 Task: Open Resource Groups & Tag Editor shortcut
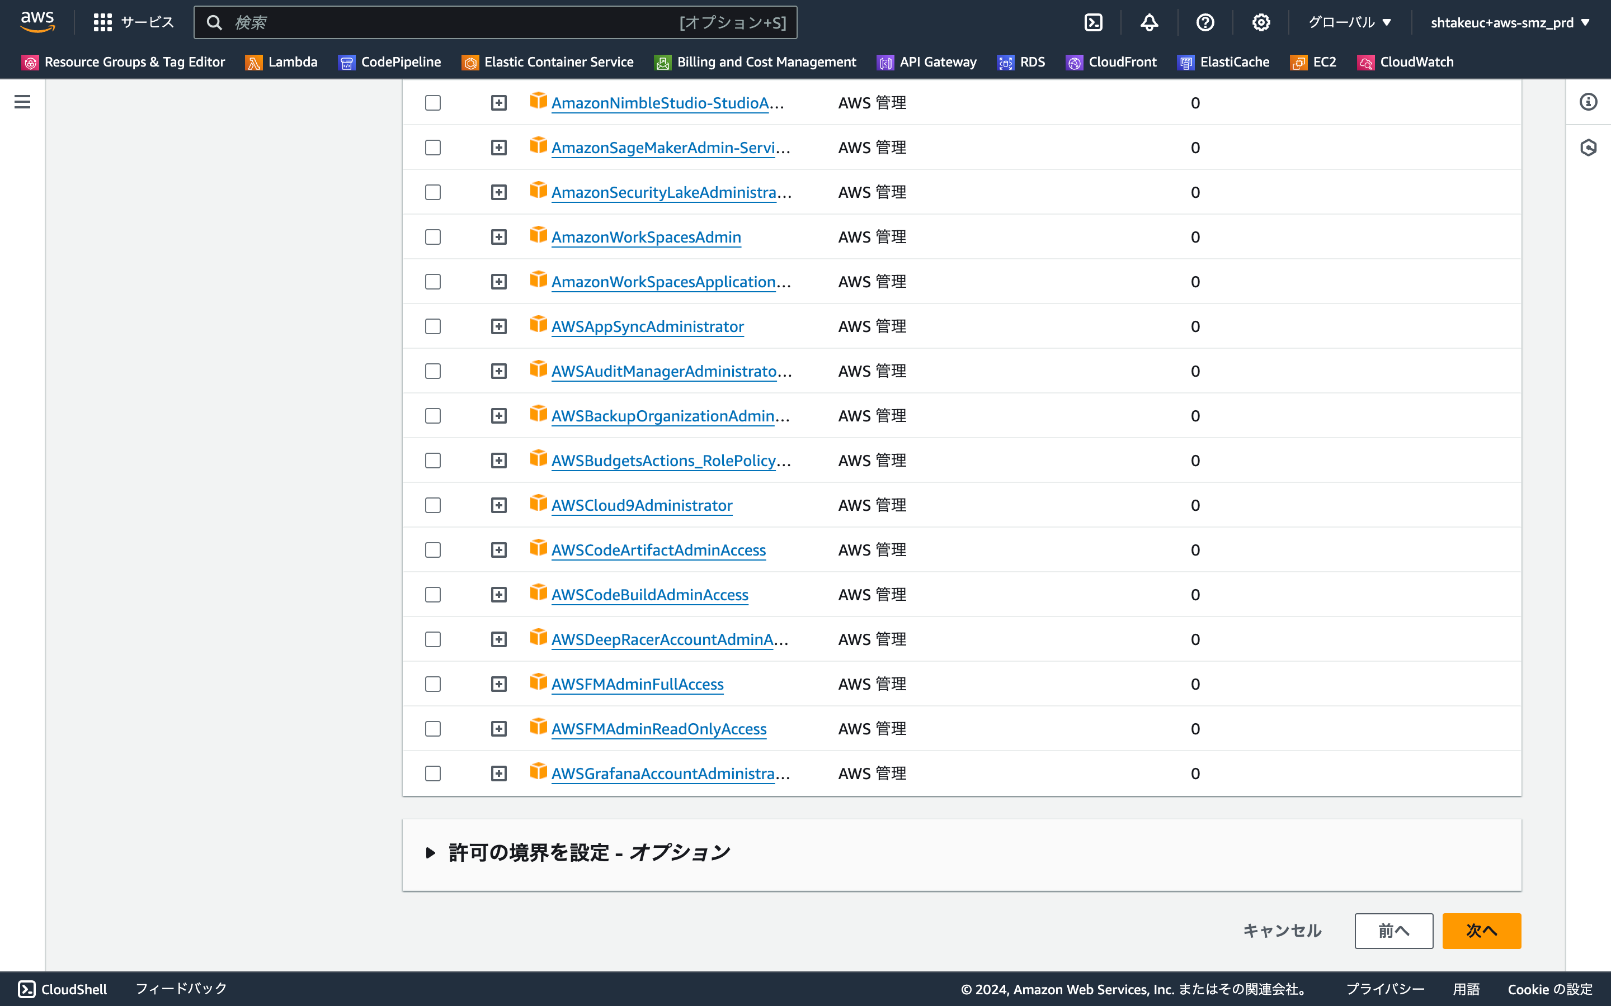(x=124, y=62)
